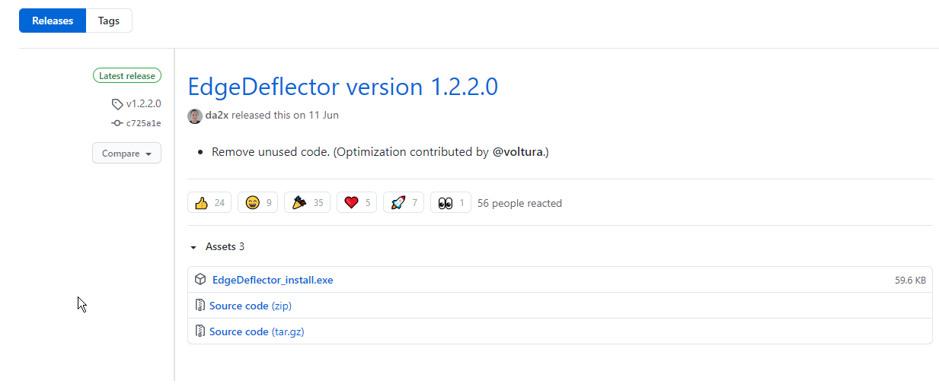Click the 11 Jun release date
Image resolution: width=939 pixels, height=390 pixels.
tap(324, 116)
